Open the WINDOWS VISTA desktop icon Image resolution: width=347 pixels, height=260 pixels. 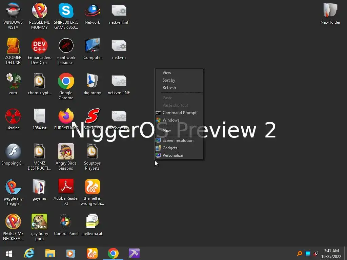(x=13, y=16)
